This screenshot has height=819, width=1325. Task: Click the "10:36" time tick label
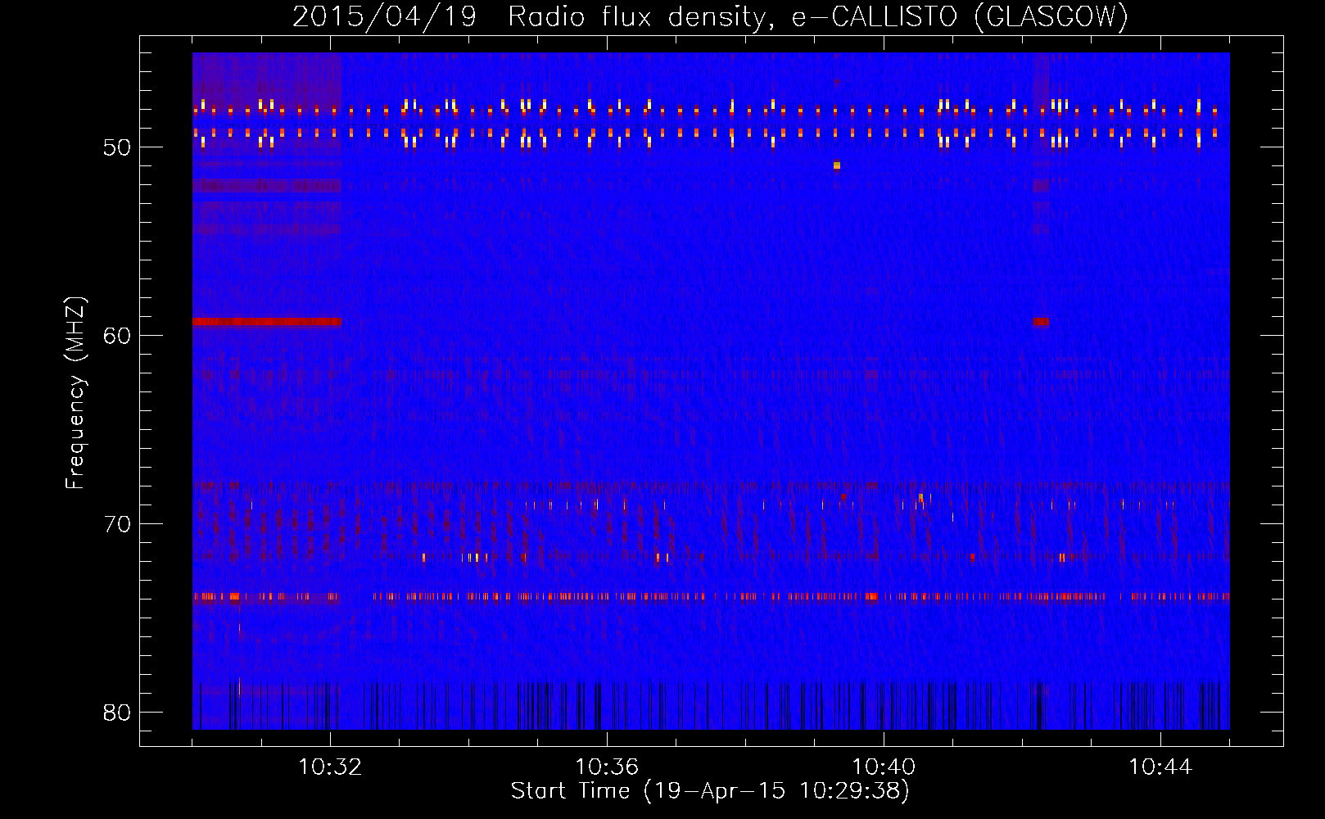coord(607,767)
